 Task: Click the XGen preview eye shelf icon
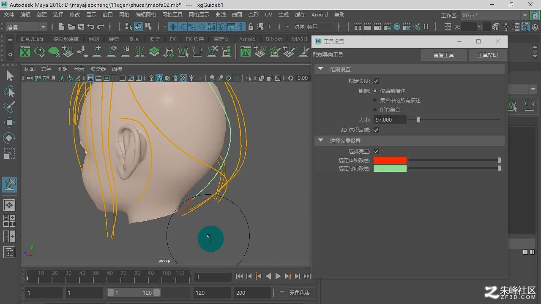click(x=40, y=52)
